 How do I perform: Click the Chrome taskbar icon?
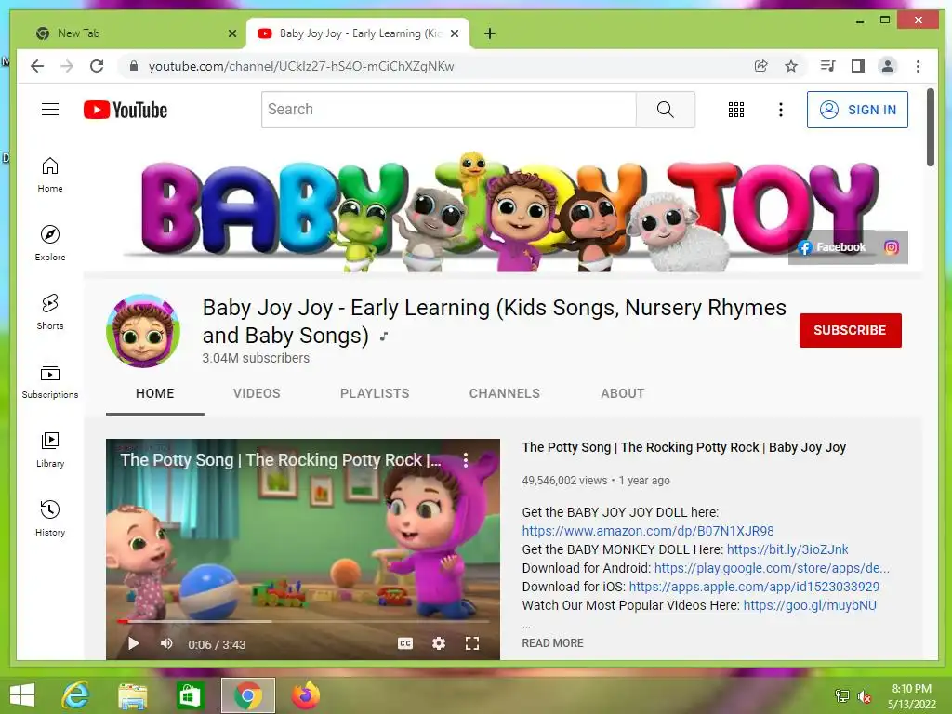tap(247, 695)
